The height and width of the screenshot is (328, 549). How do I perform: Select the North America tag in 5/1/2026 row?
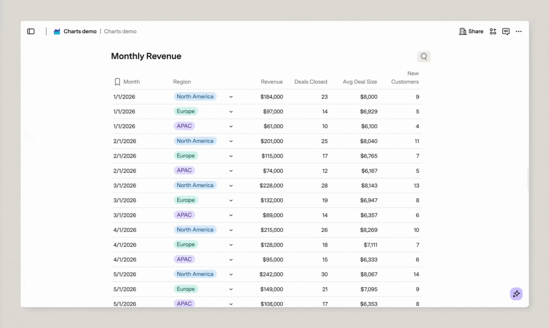(x=195, y=274)
